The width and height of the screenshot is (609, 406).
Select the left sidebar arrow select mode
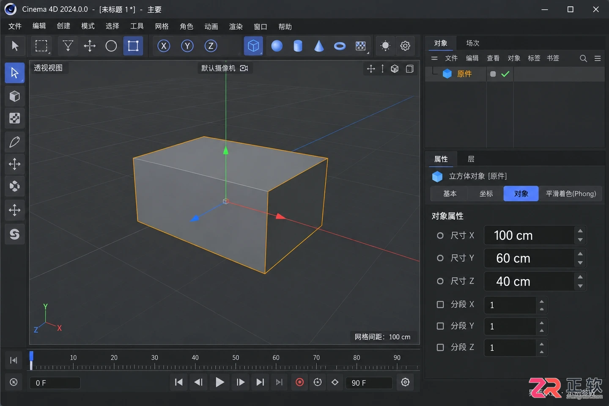15,73
